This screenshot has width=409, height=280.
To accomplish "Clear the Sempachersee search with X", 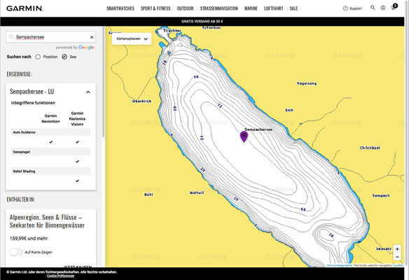I will 92,37.
